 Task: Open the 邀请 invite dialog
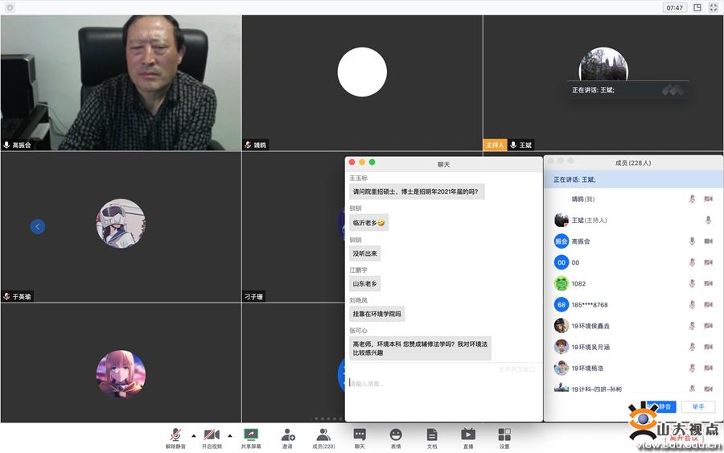(x=287, y=434)
